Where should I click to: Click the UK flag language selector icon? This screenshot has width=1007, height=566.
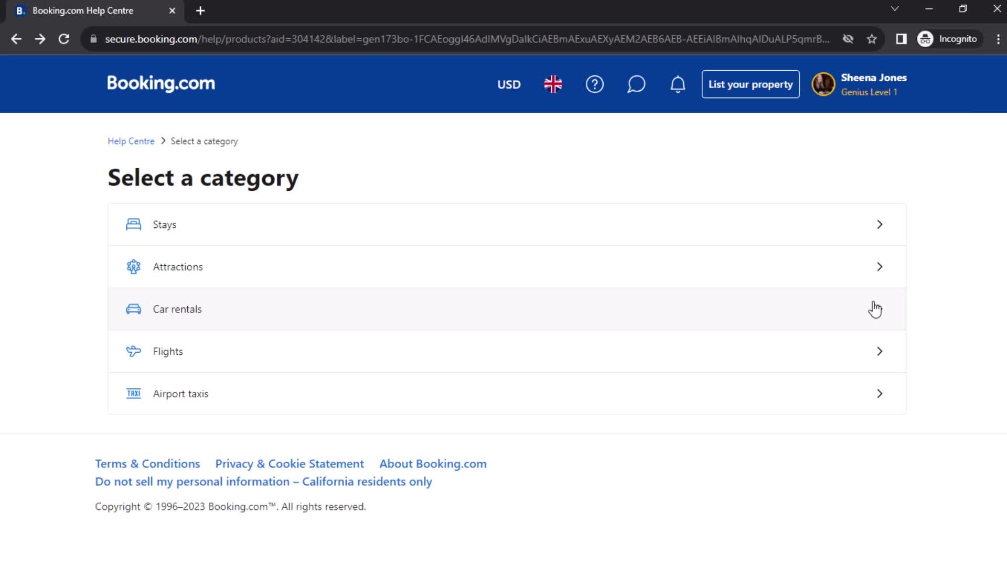[x=553, y=84]
